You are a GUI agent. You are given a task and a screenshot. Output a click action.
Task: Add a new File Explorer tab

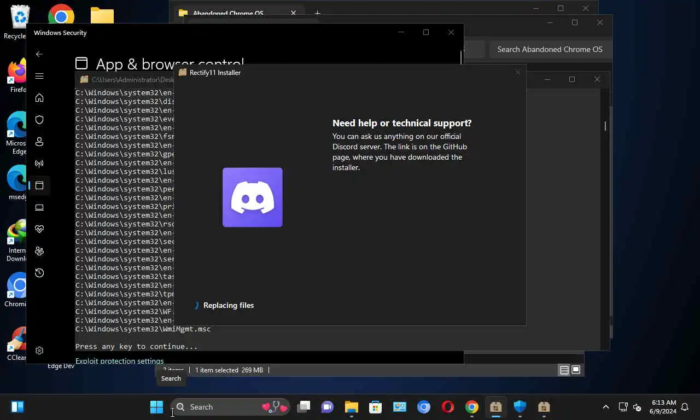(x=317, y=13)
